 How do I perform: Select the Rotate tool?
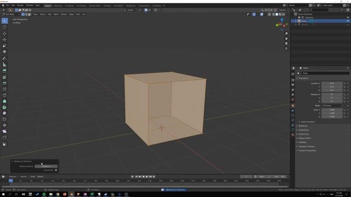tap(4, 40)
